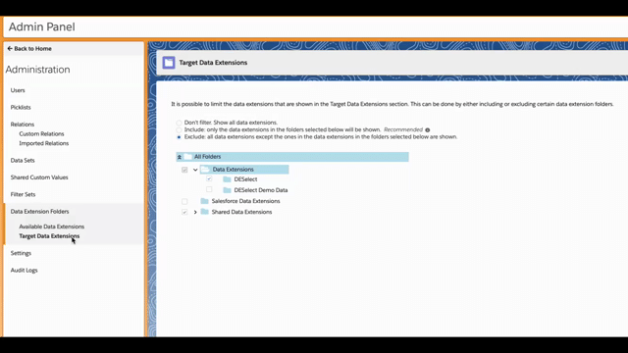Go to Custom Relations
628x353 pixels.
tap(41, 133)
